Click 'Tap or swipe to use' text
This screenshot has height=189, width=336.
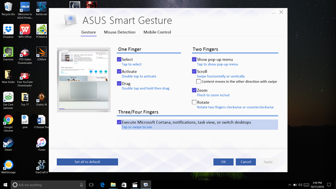coord(137,127)
